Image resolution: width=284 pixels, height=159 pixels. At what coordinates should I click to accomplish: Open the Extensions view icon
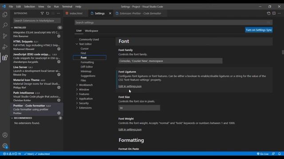click(5, 58)
